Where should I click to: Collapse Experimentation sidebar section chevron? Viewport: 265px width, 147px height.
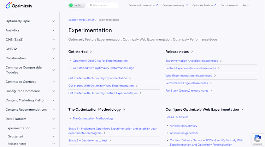[x=54, y=128]
